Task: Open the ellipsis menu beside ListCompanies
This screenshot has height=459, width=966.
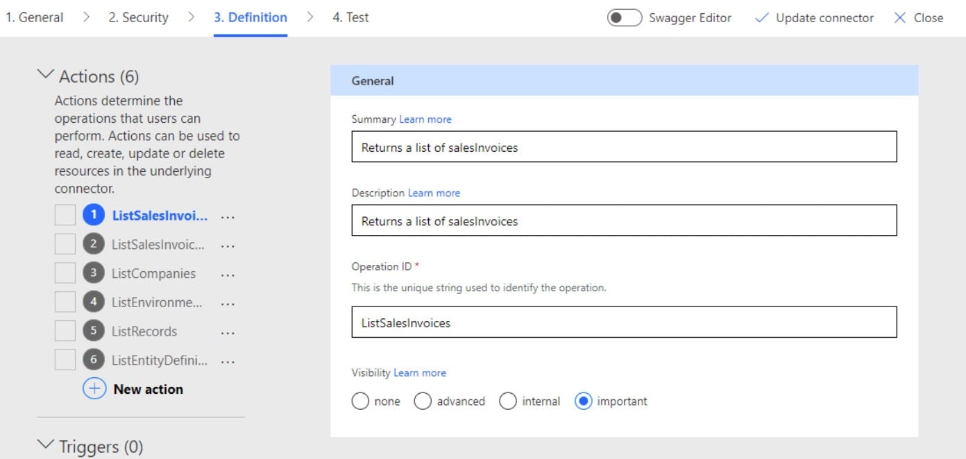Action: [x=228, y=274]
